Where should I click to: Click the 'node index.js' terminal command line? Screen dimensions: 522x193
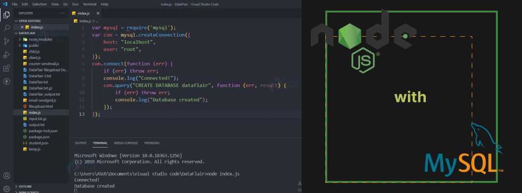pyautogui.click(x=157, y=174)
